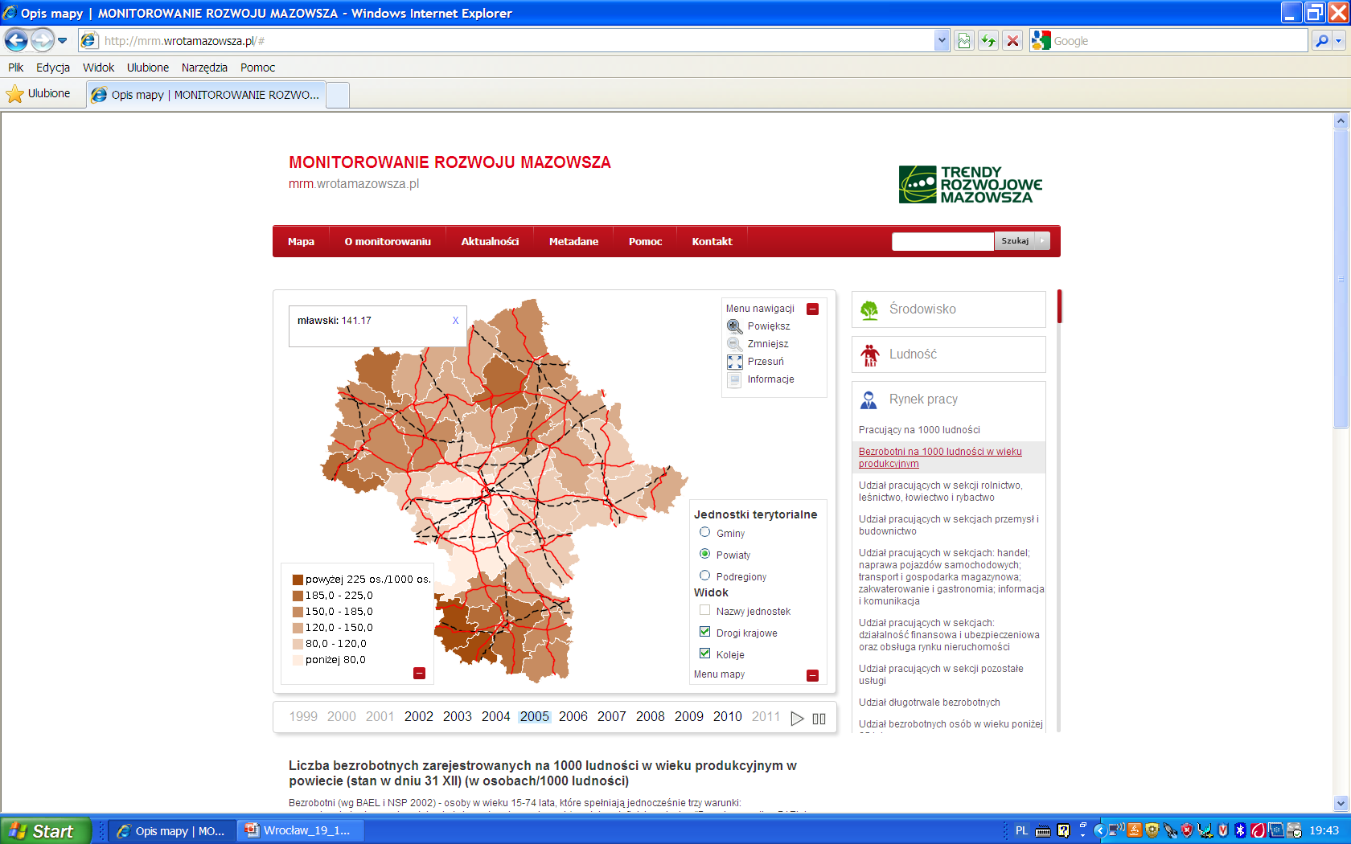Open the Narzędzia browser menu

tap(204, 68)
